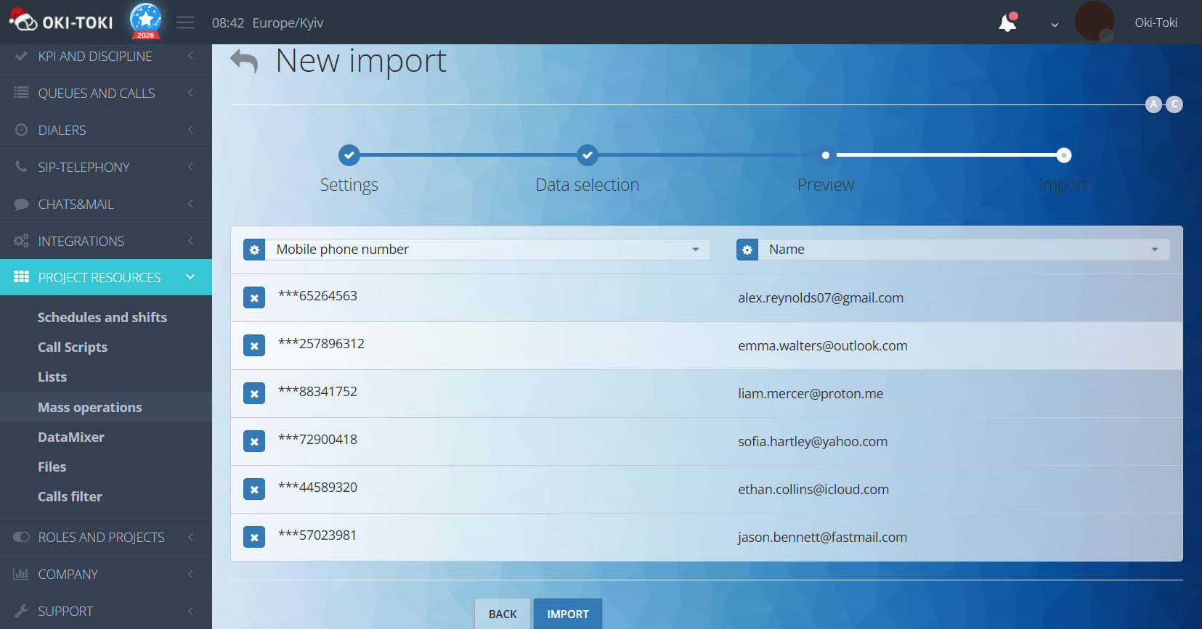
Task: Toggle the hamburger sidebar menu
Action: 185,22
